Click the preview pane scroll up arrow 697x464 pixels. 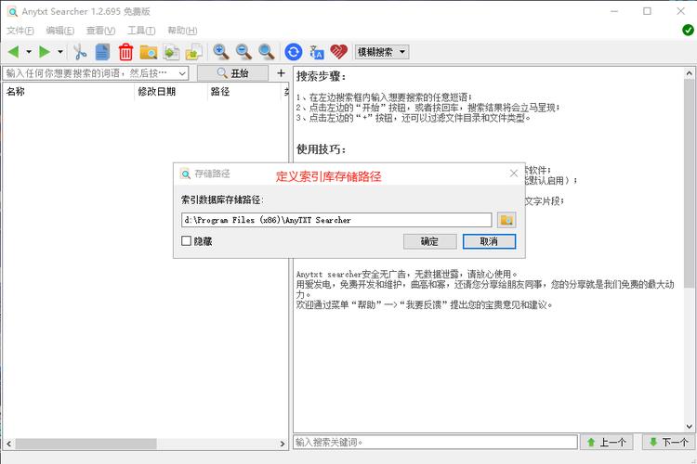pos(689,73)
